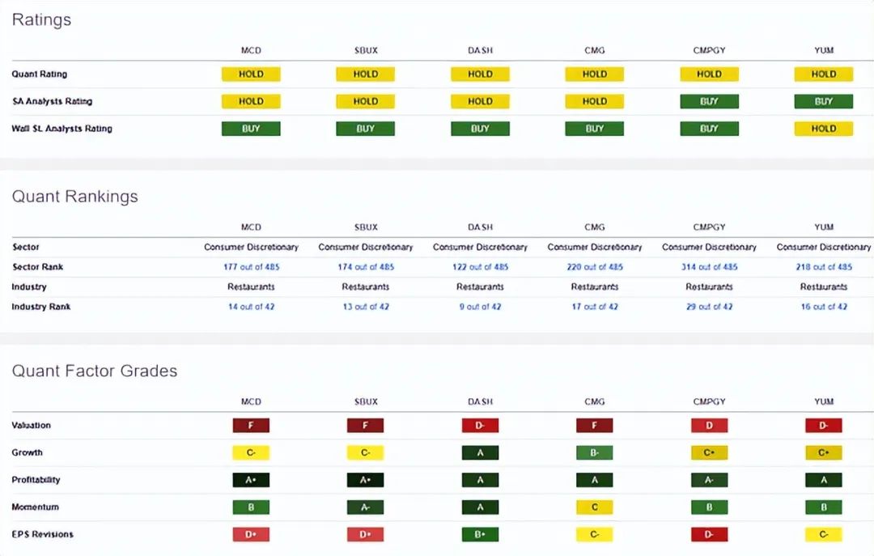Screen dimensions: 874x556
Task: Click MCD Quant Rating HOLD badge
Action: coord(251,74)
